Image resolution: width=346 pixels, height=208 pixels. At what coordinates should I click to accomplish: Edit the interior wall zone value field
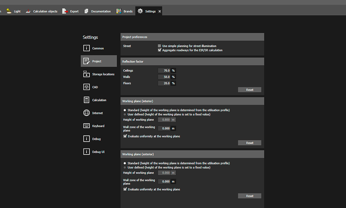click(x=164, y=128)
